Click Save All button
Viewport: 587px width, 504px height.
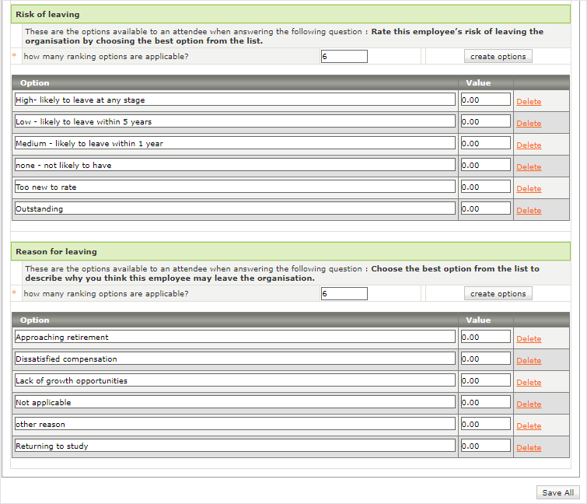click(557, 492)
